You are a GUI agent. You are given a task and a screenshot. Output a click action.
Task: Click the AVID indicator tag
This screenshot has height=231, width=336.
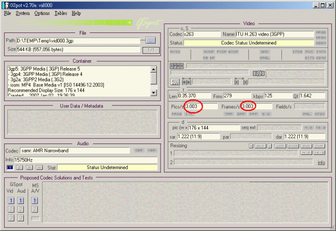coord(175,52)
